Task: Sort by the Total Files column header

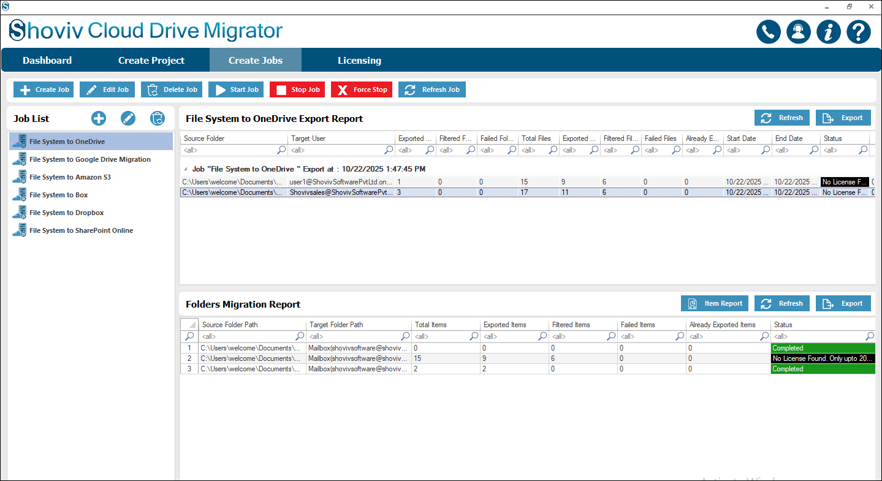Action: (x=538, y=138)
